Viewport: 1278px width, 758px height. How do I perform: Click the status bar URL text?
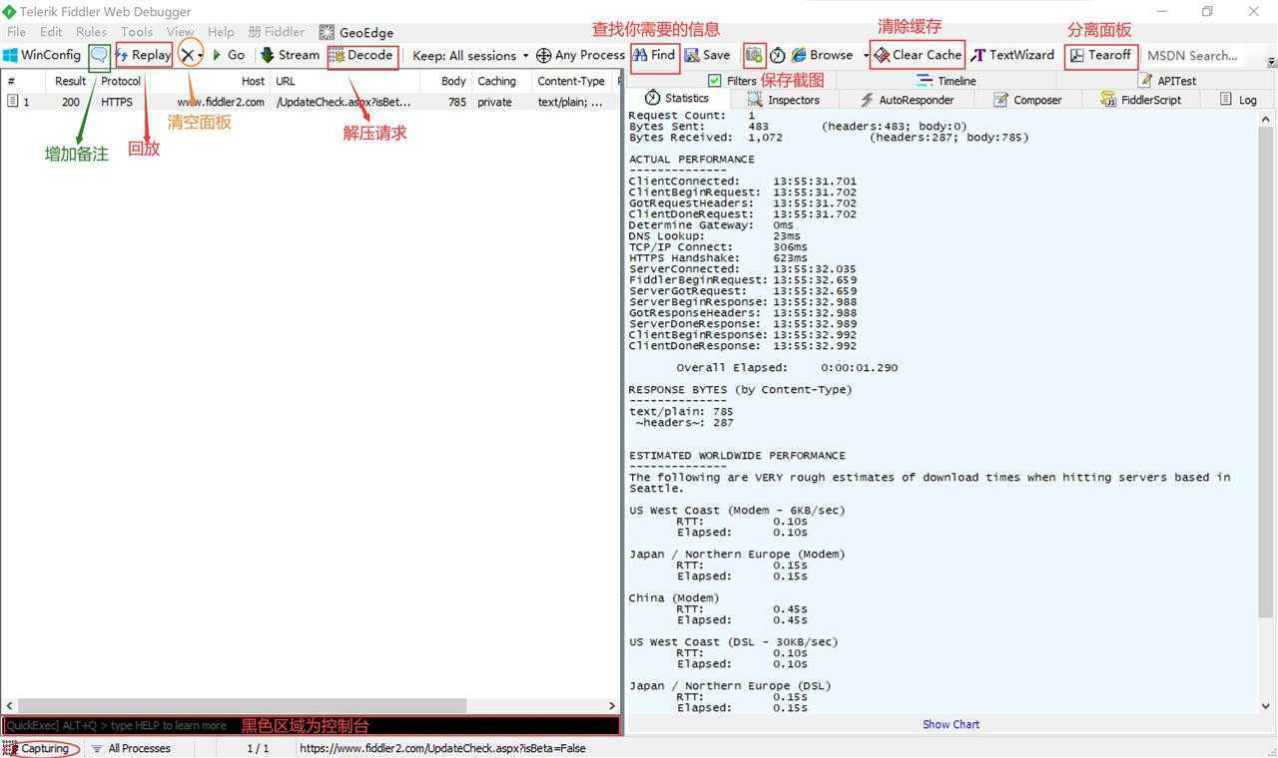442,748
